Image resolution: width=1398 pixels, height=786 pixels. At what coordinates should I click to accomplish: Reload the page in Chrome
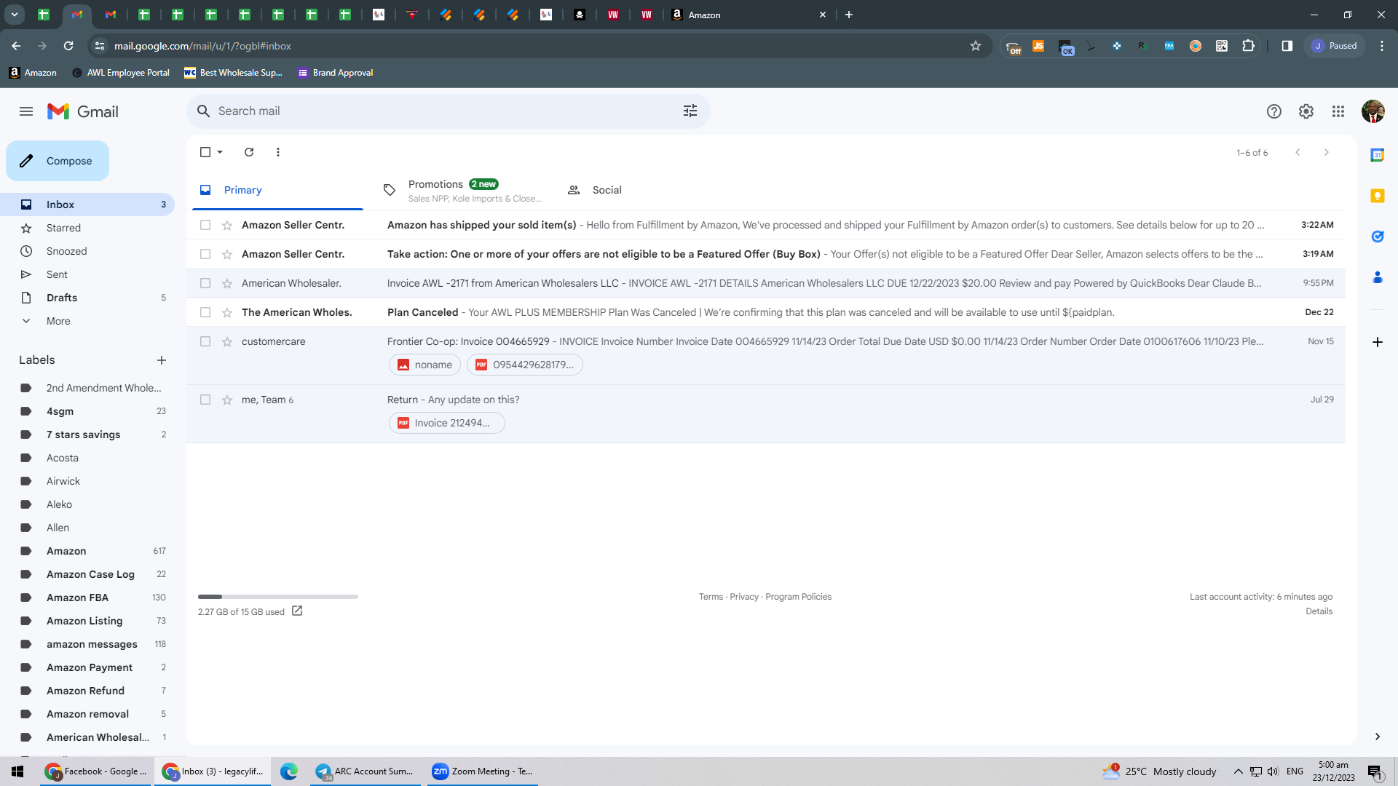[x=68, y=46]
